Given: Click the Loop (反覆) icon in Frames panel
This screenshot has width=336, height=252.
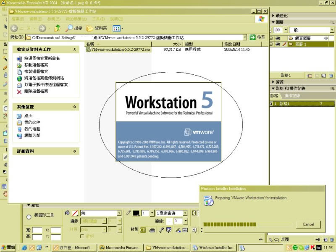Looking at the screenshot, I should coord(277,239).
